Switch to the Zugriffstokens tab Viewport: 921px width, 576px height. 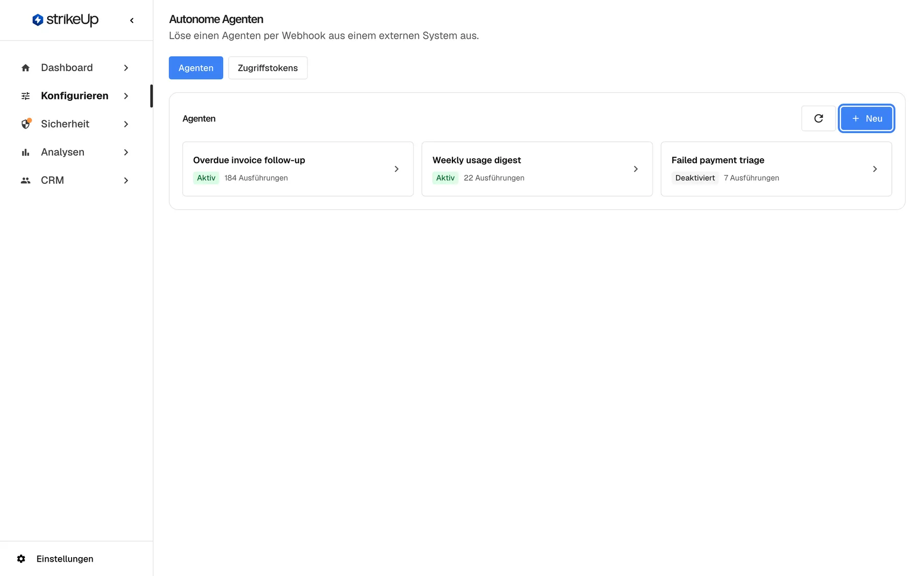(x=268, y=68)
